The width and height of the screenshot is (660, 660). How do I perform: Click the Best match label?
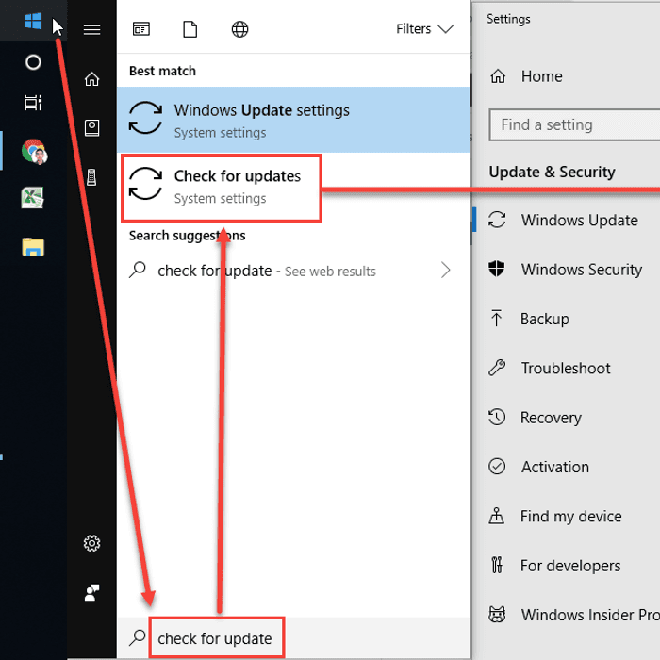162,71
